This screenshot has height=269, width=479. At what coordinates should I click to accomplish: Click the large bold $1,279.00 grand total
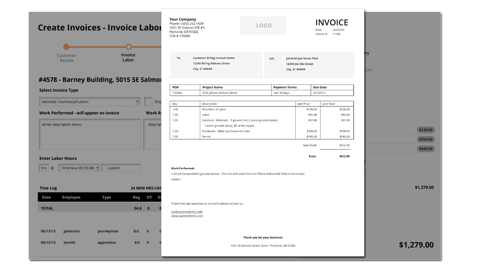click(416, 245)
